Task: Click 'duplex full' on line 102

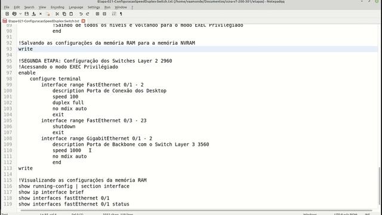Action: [x=68, y=103]
